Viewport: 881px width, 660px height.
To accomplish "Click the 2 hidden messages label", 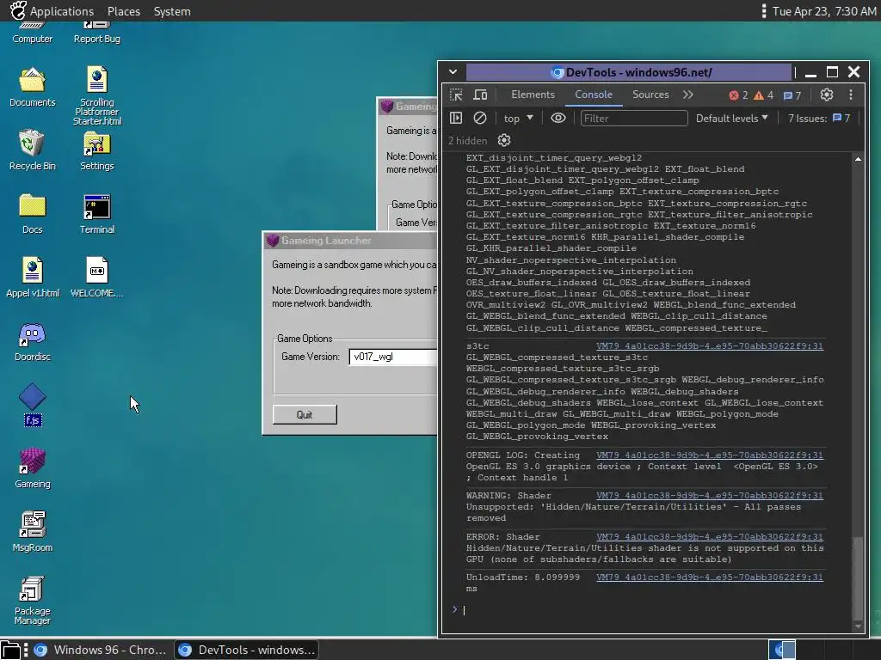I will pyautogui.click(x=467, y=140).
